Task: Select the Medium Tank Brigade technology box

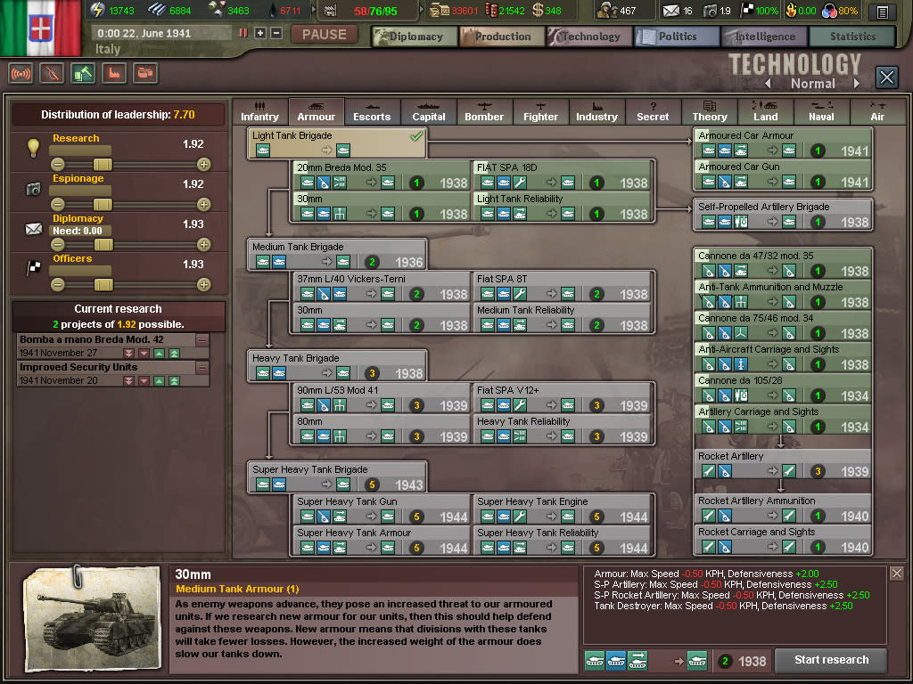Action: (x=336, y=252)
